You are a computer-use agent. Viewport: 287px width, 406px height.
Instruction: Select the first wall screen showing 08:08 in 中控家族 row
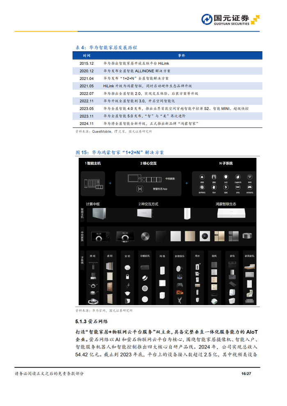[x=100, y=237]
